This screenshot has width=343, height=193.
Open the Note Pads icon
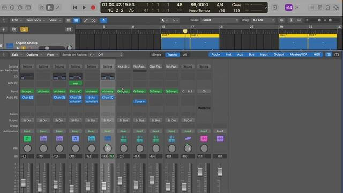(320, 8)
